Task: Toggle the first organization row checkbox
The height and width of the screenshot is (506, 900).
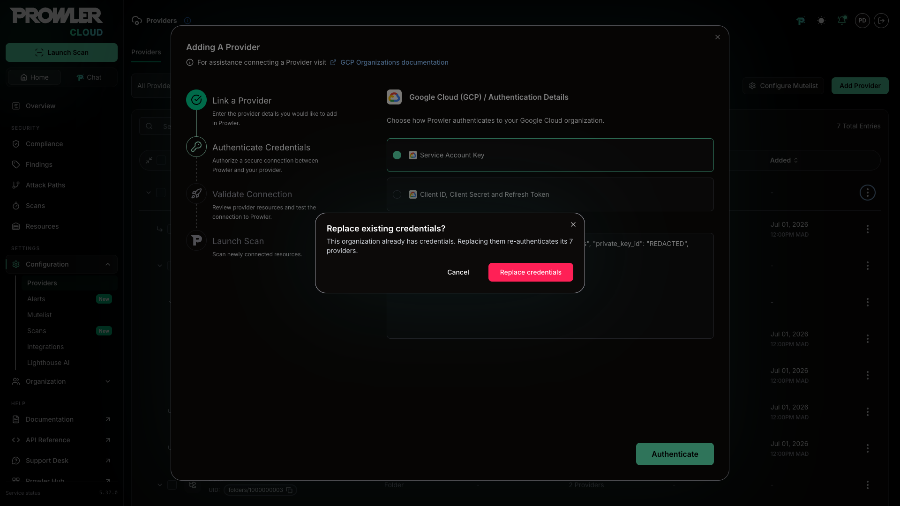Action: (161, 193)
